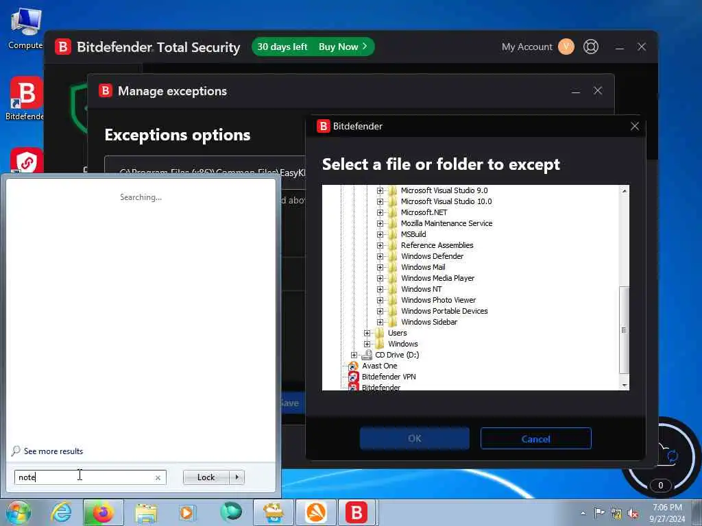
Task: Click OK in the file selection dialog
Action: [415, 439]
